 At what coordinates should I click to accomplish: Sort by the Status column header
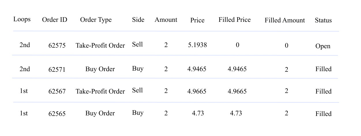(323, 20)
